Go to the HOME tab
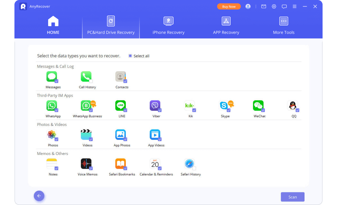This screenshot has height=205, width=337. [x=53, y=25]
